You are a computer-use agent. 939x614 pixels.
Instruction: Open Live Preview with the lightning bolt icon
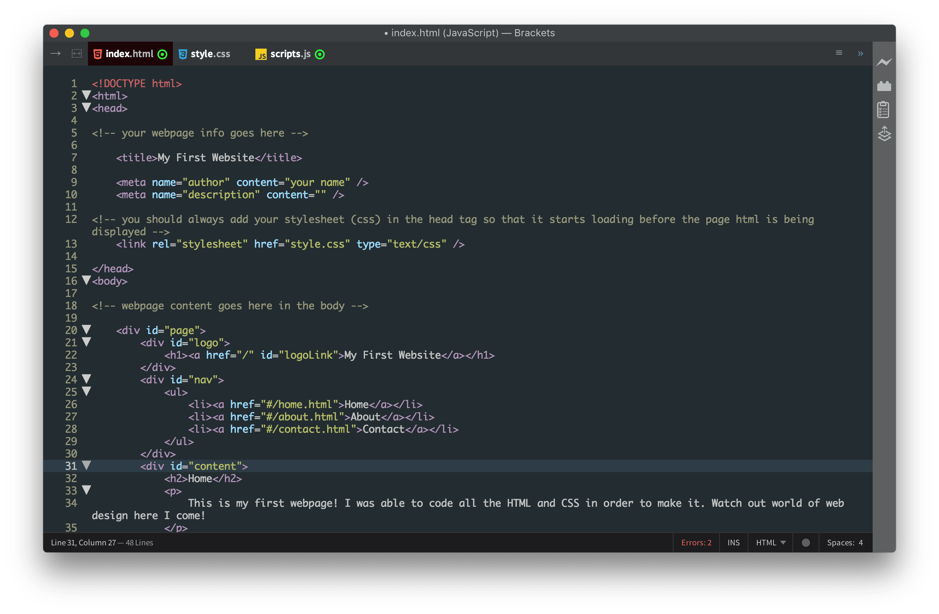(885, 62)
